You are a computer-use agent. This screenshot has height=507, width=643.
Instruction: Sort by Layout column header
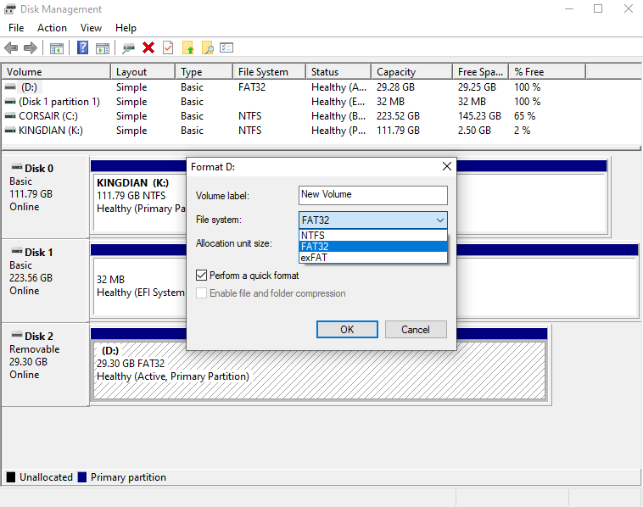[x=143, y=72]
